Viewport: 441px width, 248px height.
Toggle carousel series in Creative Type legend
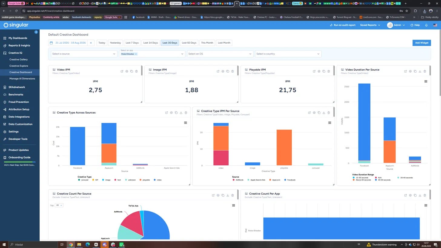point(83,180)
